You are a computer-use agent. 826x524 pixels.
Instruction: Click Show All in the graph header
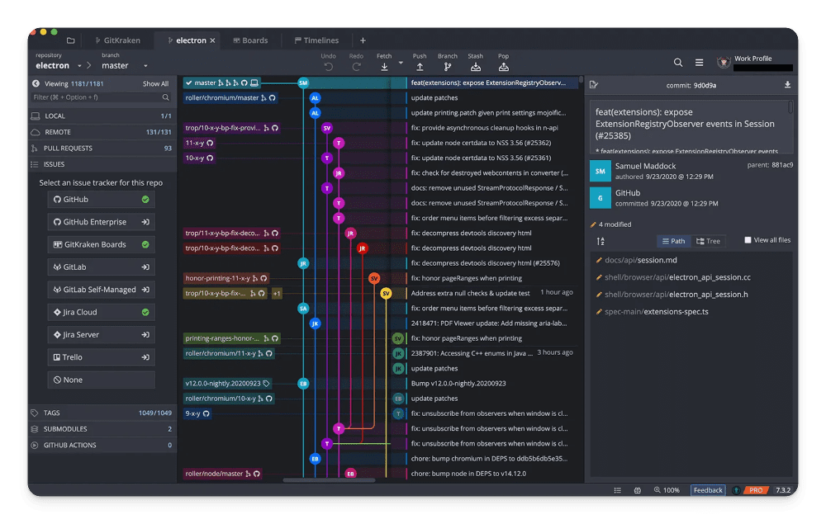[155, 83]
